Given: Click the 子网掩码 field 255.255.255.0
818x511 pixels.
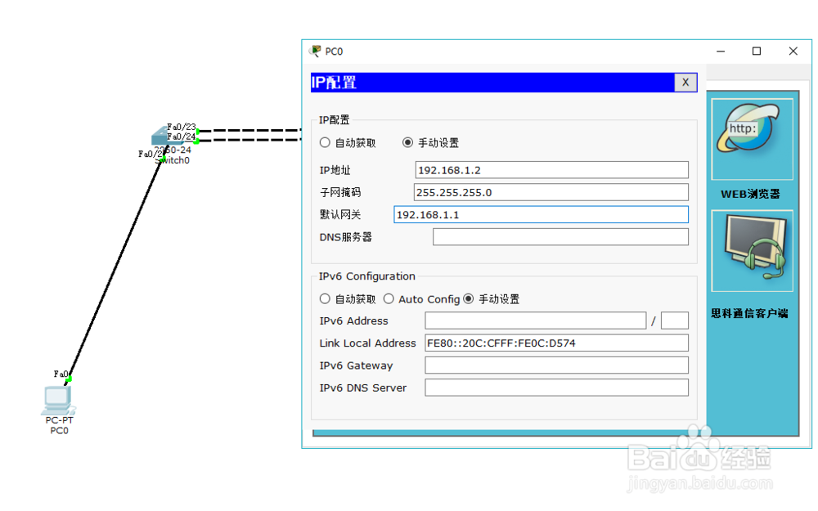Looking at the screenshot, I should coord(551,192).
